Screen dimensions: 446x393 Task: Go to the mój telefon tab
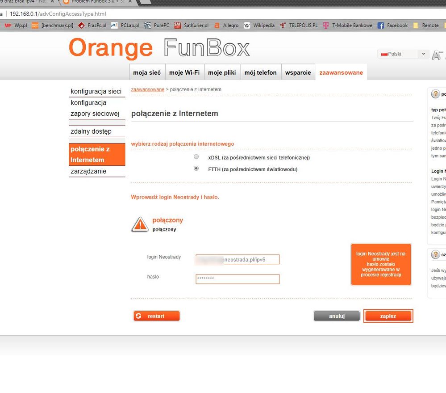pos(260,72)
